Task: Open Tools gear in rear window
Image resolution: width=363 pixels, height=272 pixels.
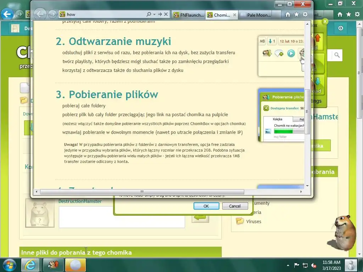Action: (357, 15)
